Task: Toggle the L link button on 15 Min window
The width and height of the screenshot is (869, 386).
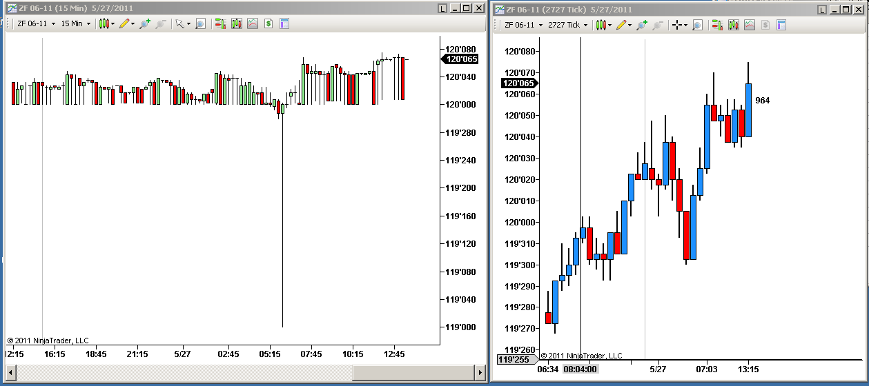Action: pyautogui.click(x=442, y=8)
